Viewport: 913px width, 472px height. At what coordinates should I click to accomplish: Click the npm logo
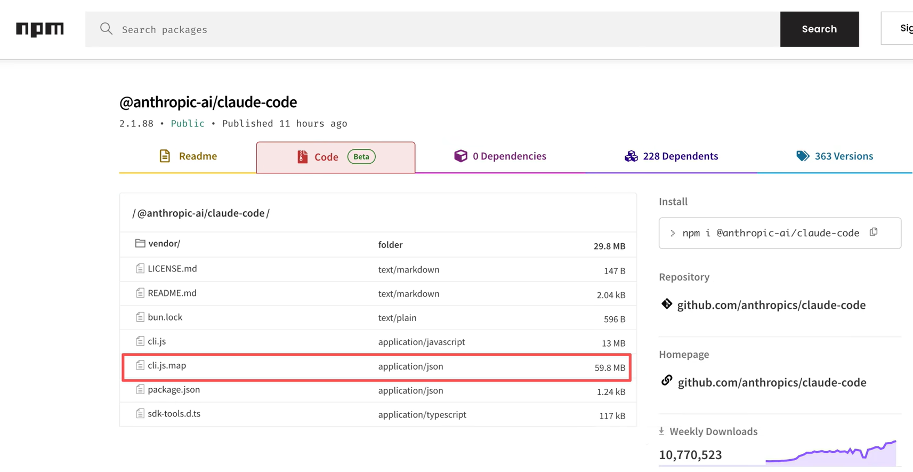click(x=40, y=29)
